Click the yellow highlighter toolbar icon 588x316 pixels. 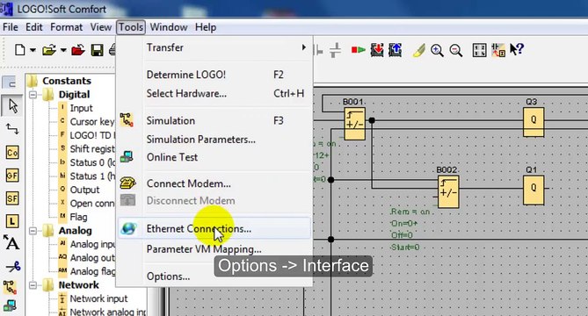pos(419,50)
